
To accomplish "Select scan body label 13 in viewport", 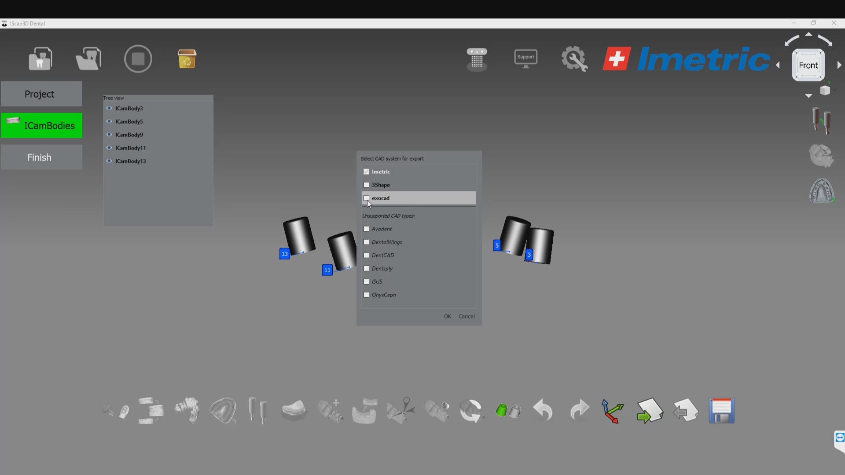I will coord(285,254).
